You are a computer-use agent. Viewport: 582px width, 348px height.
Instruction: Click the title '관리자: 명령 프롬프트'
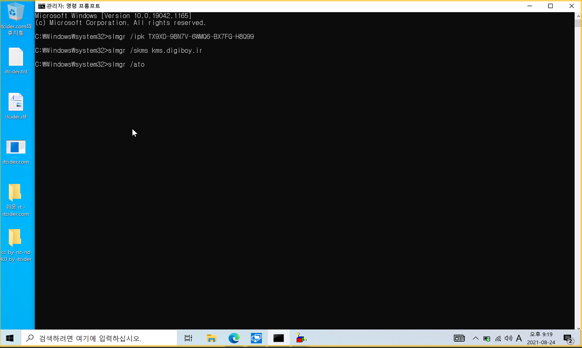pyautogui.click(x=73, y=6)
